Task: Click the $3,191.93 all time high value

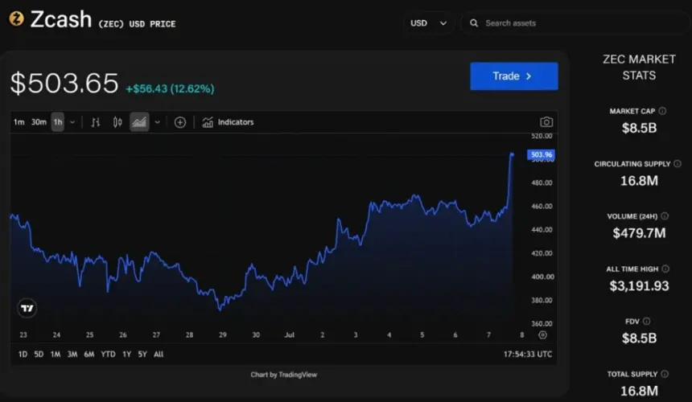Action: (639, 286)
